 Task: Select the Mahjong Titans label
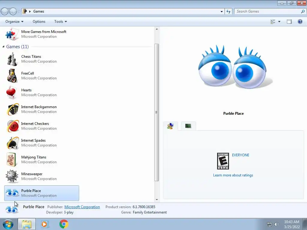[x=34, y=157]
